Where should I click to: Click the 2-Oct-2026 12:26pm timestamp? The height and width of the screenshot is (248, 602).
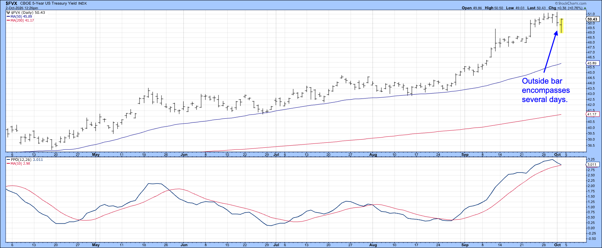tap(22, 8)
